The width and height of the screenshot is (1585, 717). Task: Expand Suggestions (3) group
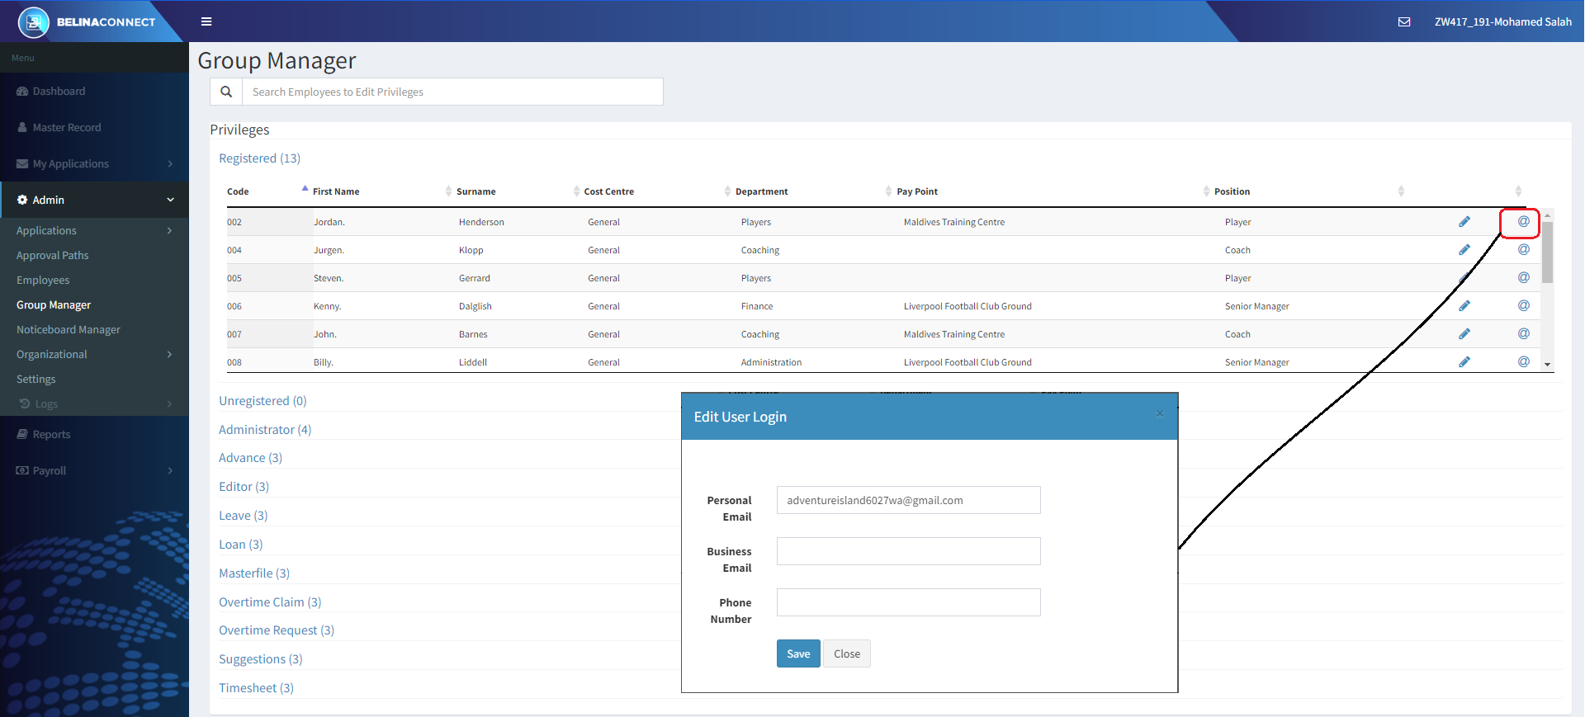[x=261, y=659]
